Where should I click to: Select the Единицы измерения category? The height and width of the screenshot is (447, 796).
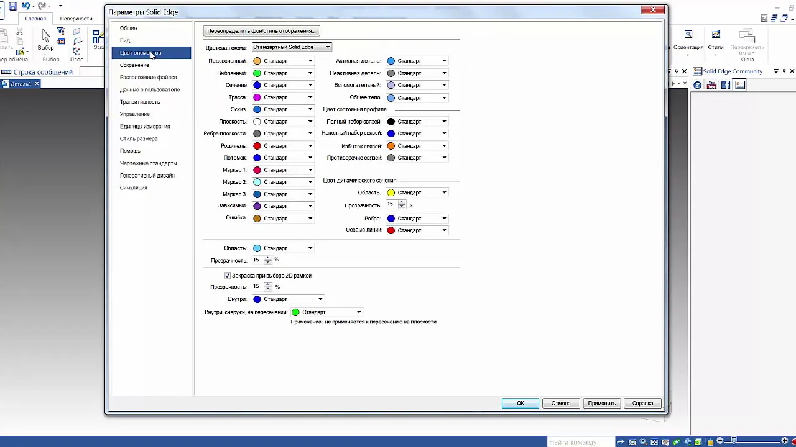pos(145,127)
